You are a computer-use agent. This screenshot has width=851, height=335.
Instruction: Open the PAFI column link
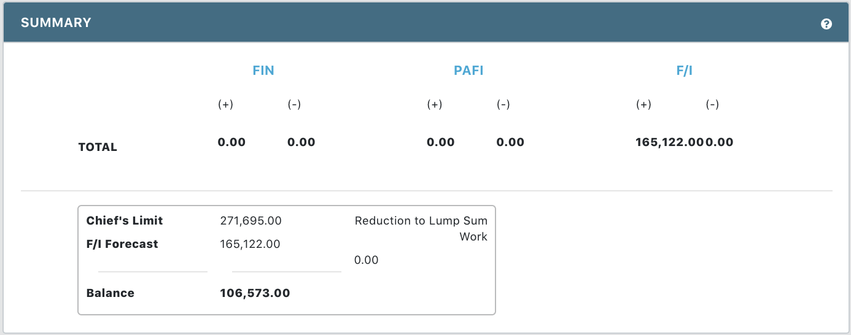coord(468,71)
